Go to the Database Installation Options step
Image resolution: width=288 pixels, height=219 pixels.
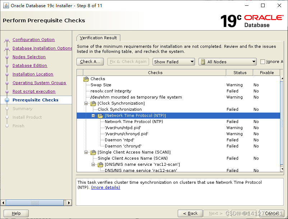(42, 48)
